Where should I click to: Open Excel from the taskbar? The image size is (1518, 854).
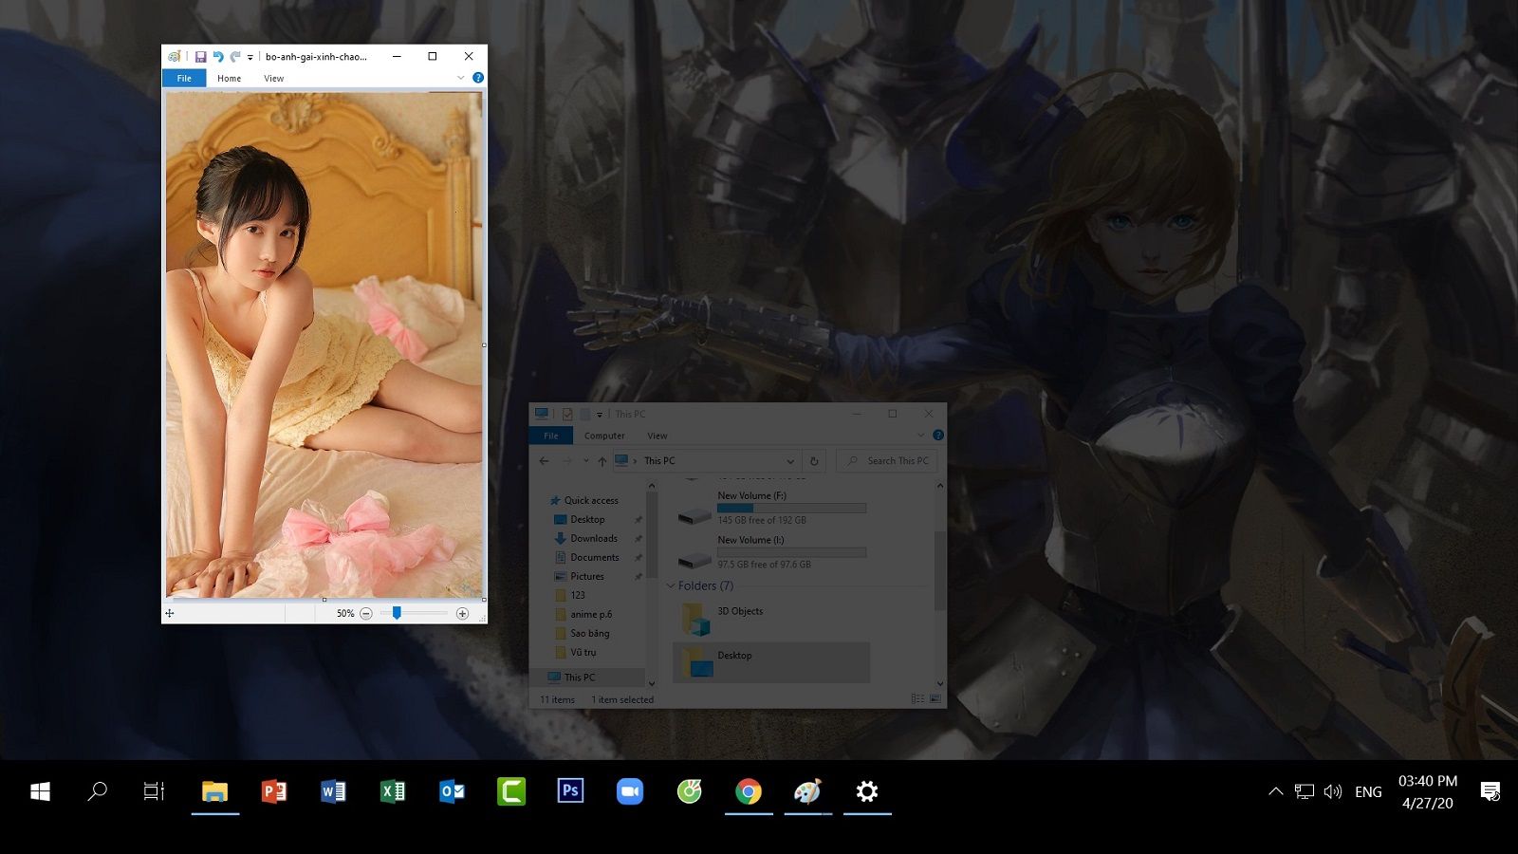coord(392,791)
